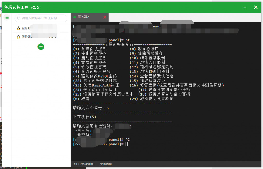Click the 请输入命令编号：5 line in terminal
The height and width of the screenshot is (169, 263).
click(91, 108)
